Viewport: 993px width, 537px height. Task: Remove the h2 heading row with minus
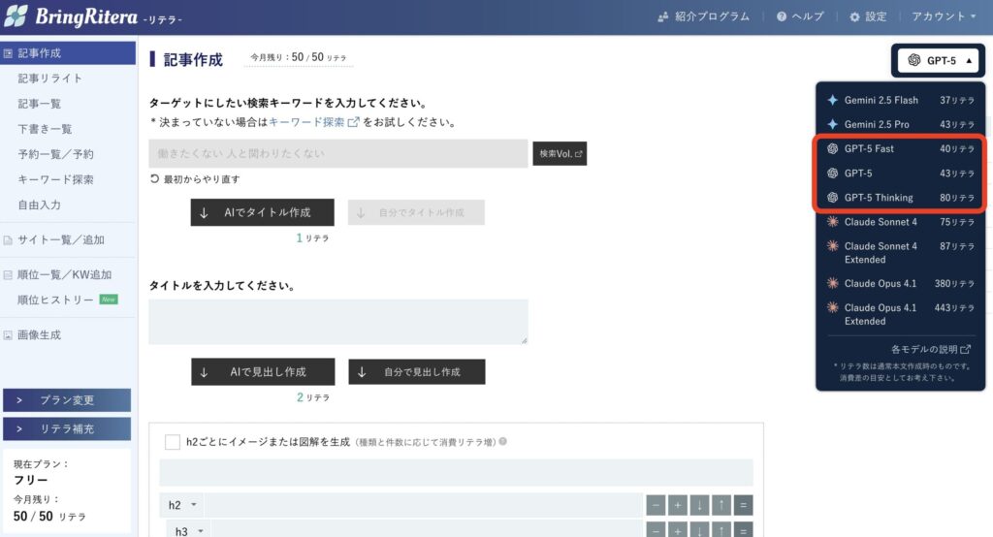(656, 505)
